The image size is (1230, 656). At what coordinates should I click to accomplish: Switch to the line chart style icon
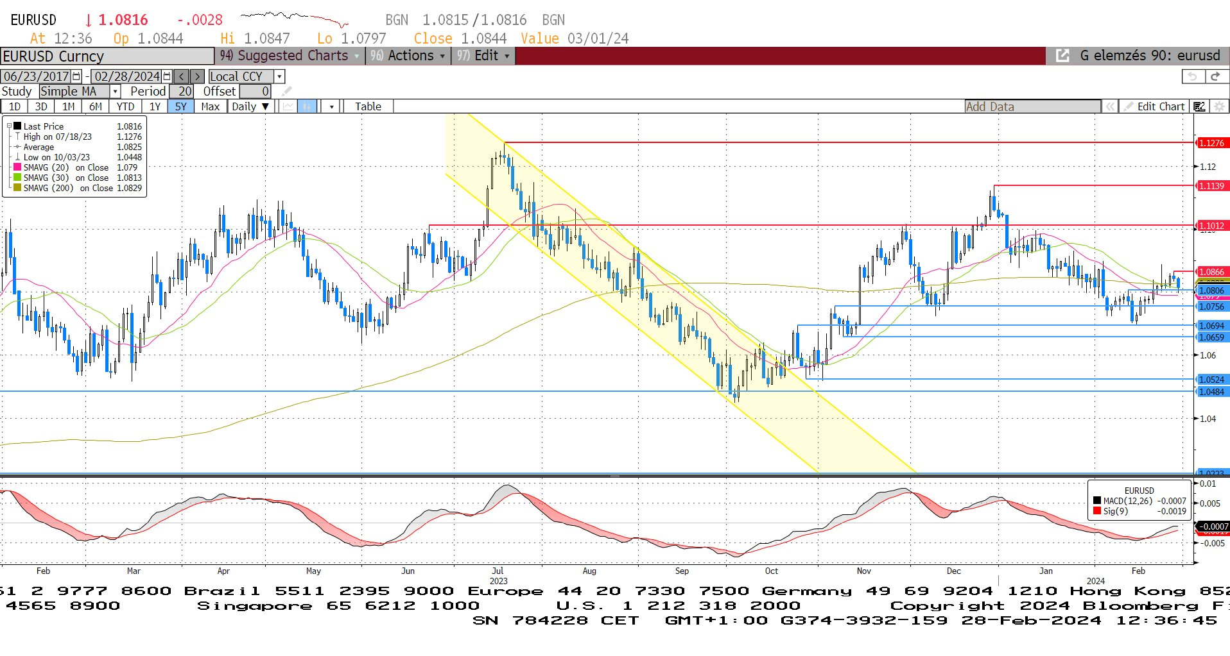click(x=288, y=106)
